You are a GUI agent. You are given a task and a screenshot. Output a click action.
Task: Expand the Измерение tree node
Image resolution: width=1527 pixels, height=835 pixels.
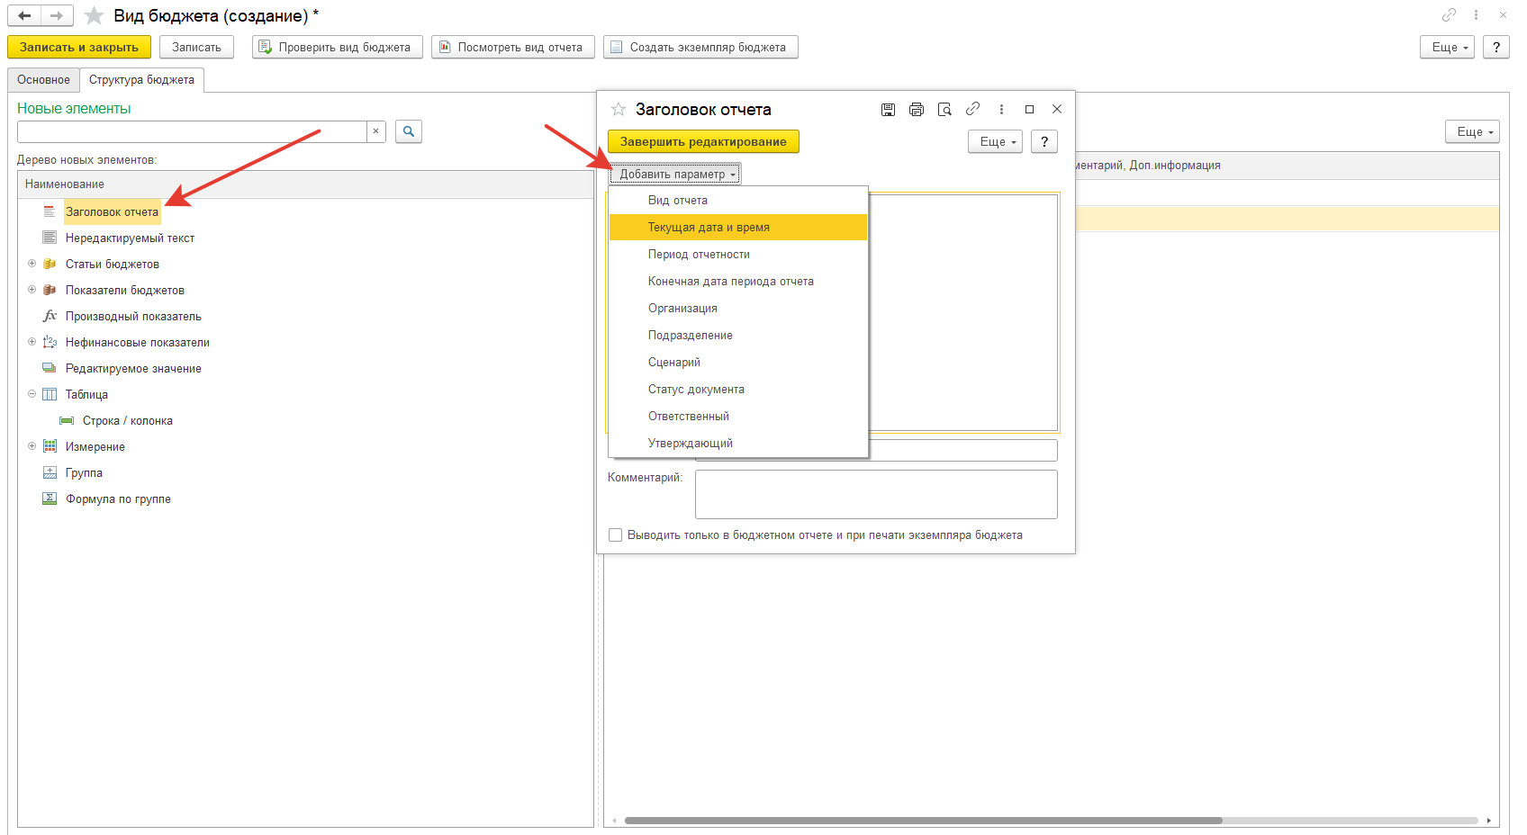point(32,446)
